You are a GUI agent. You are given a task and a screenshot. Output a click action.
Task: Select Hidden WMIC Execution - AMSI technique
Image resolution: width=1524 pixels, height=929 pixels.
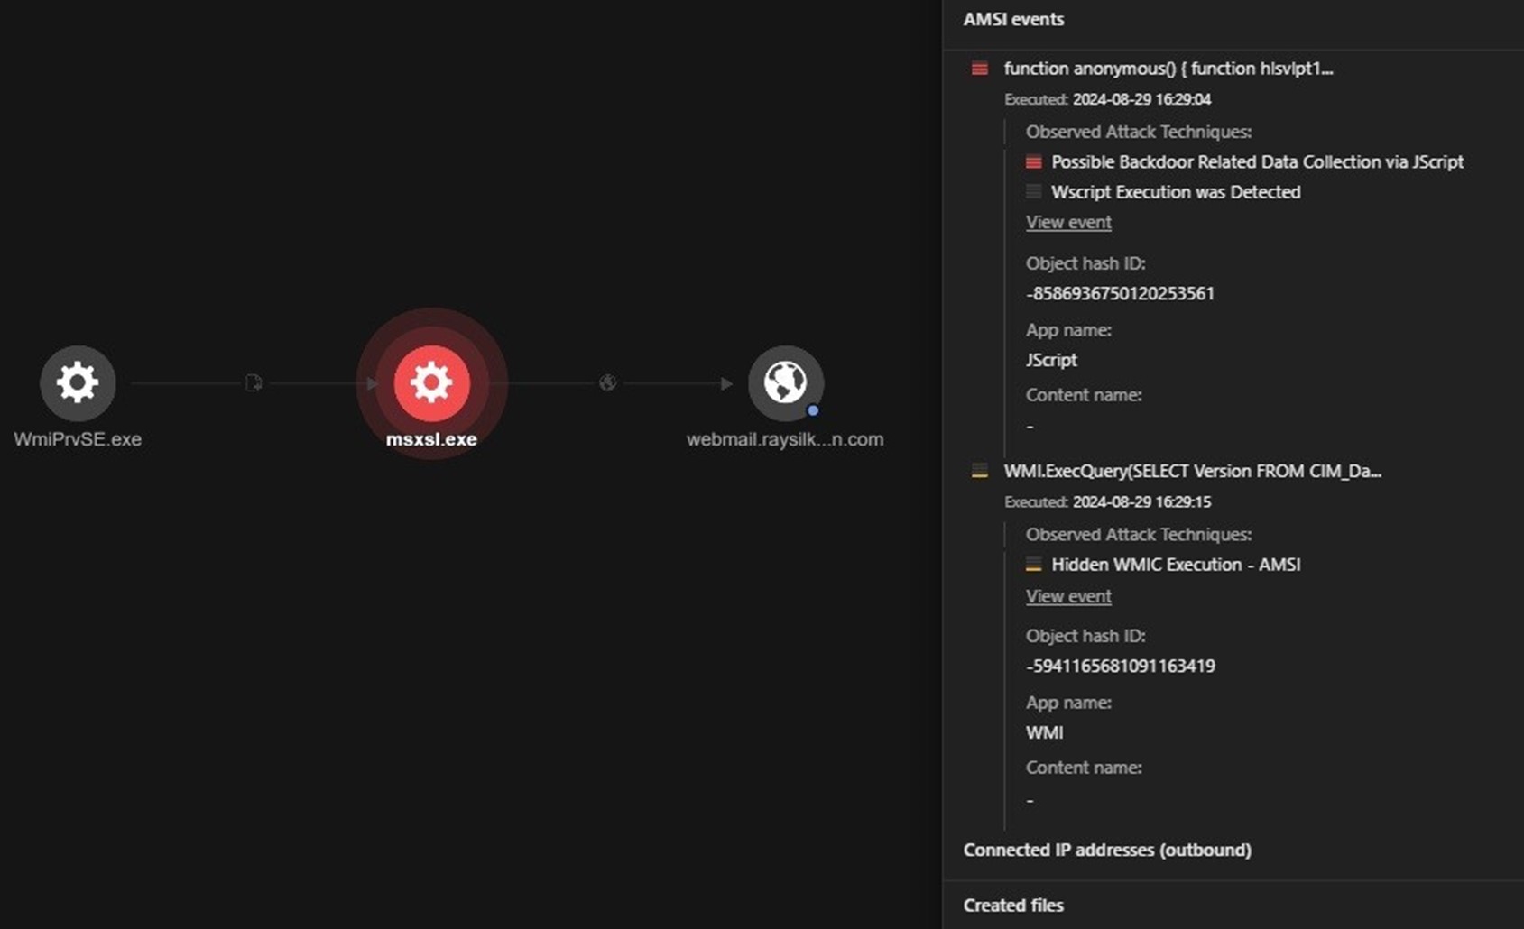1175,565
